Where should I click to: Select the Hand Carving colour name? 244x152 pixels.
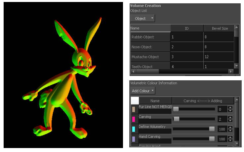pos(149,136)
